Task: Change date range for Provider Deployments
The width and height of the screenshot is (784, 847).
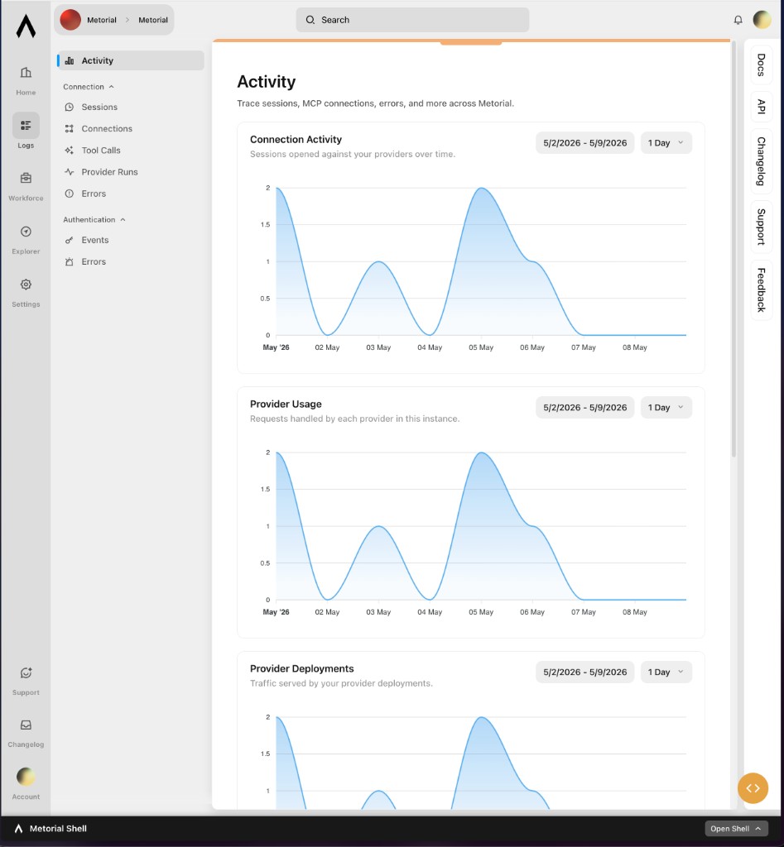Action: (x=584, y=672)
